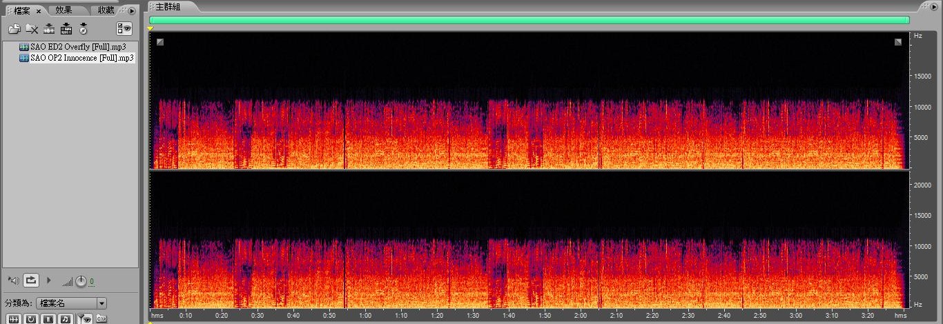The height and width of the screenshot is (324, 943).
Task: Open the 分類為 檔案名 sort dropdown
Action: coord(72,303)
